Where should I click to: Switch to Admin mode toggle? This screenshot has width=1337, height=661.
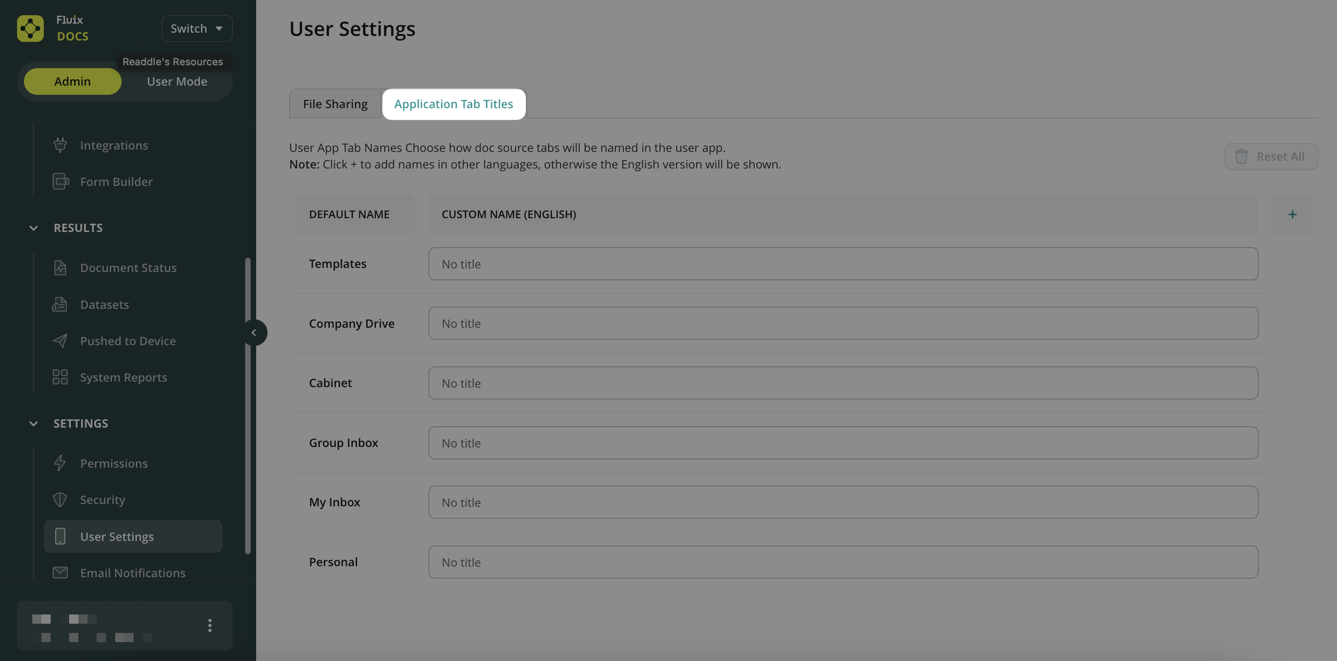tap(73, 81)
